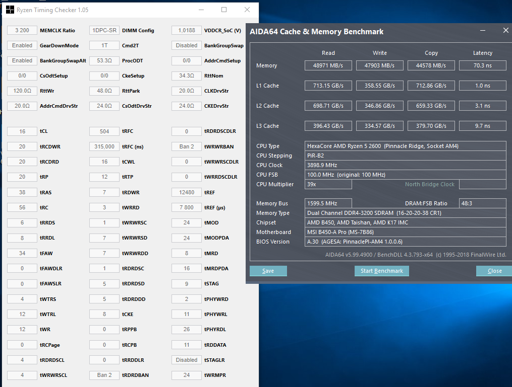
Task: Click the tPHYRDL value 26 field
Action: [187, 329]
